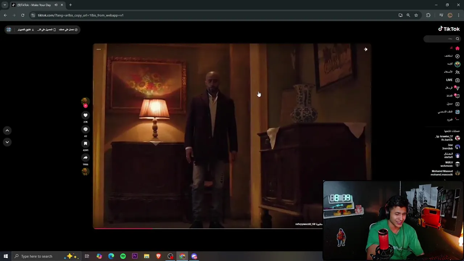The image size is (464, 261).
Task: Go back with Chrome's back arrow
Action: (5, 15)
